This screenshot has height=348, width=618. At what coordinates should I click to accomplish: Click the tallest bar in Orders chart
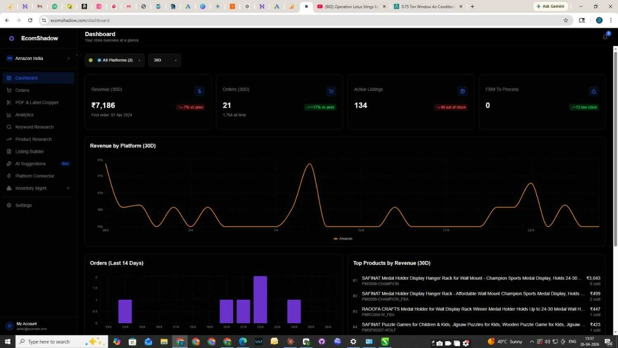(x=260, y=300)
